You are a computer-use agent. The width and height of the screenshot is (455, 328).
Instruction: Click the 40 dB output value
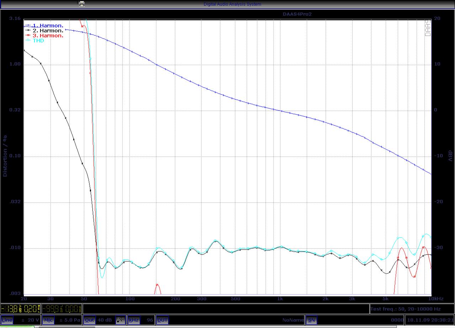tap(105, 320)
